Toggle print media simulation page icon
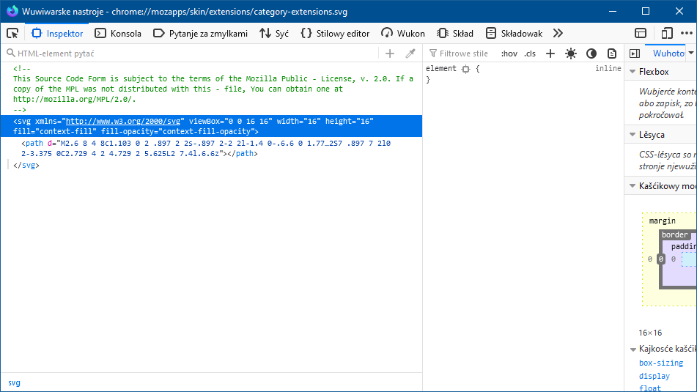The width and height of the screenshot is (697, 392). (x=612, y=53)
